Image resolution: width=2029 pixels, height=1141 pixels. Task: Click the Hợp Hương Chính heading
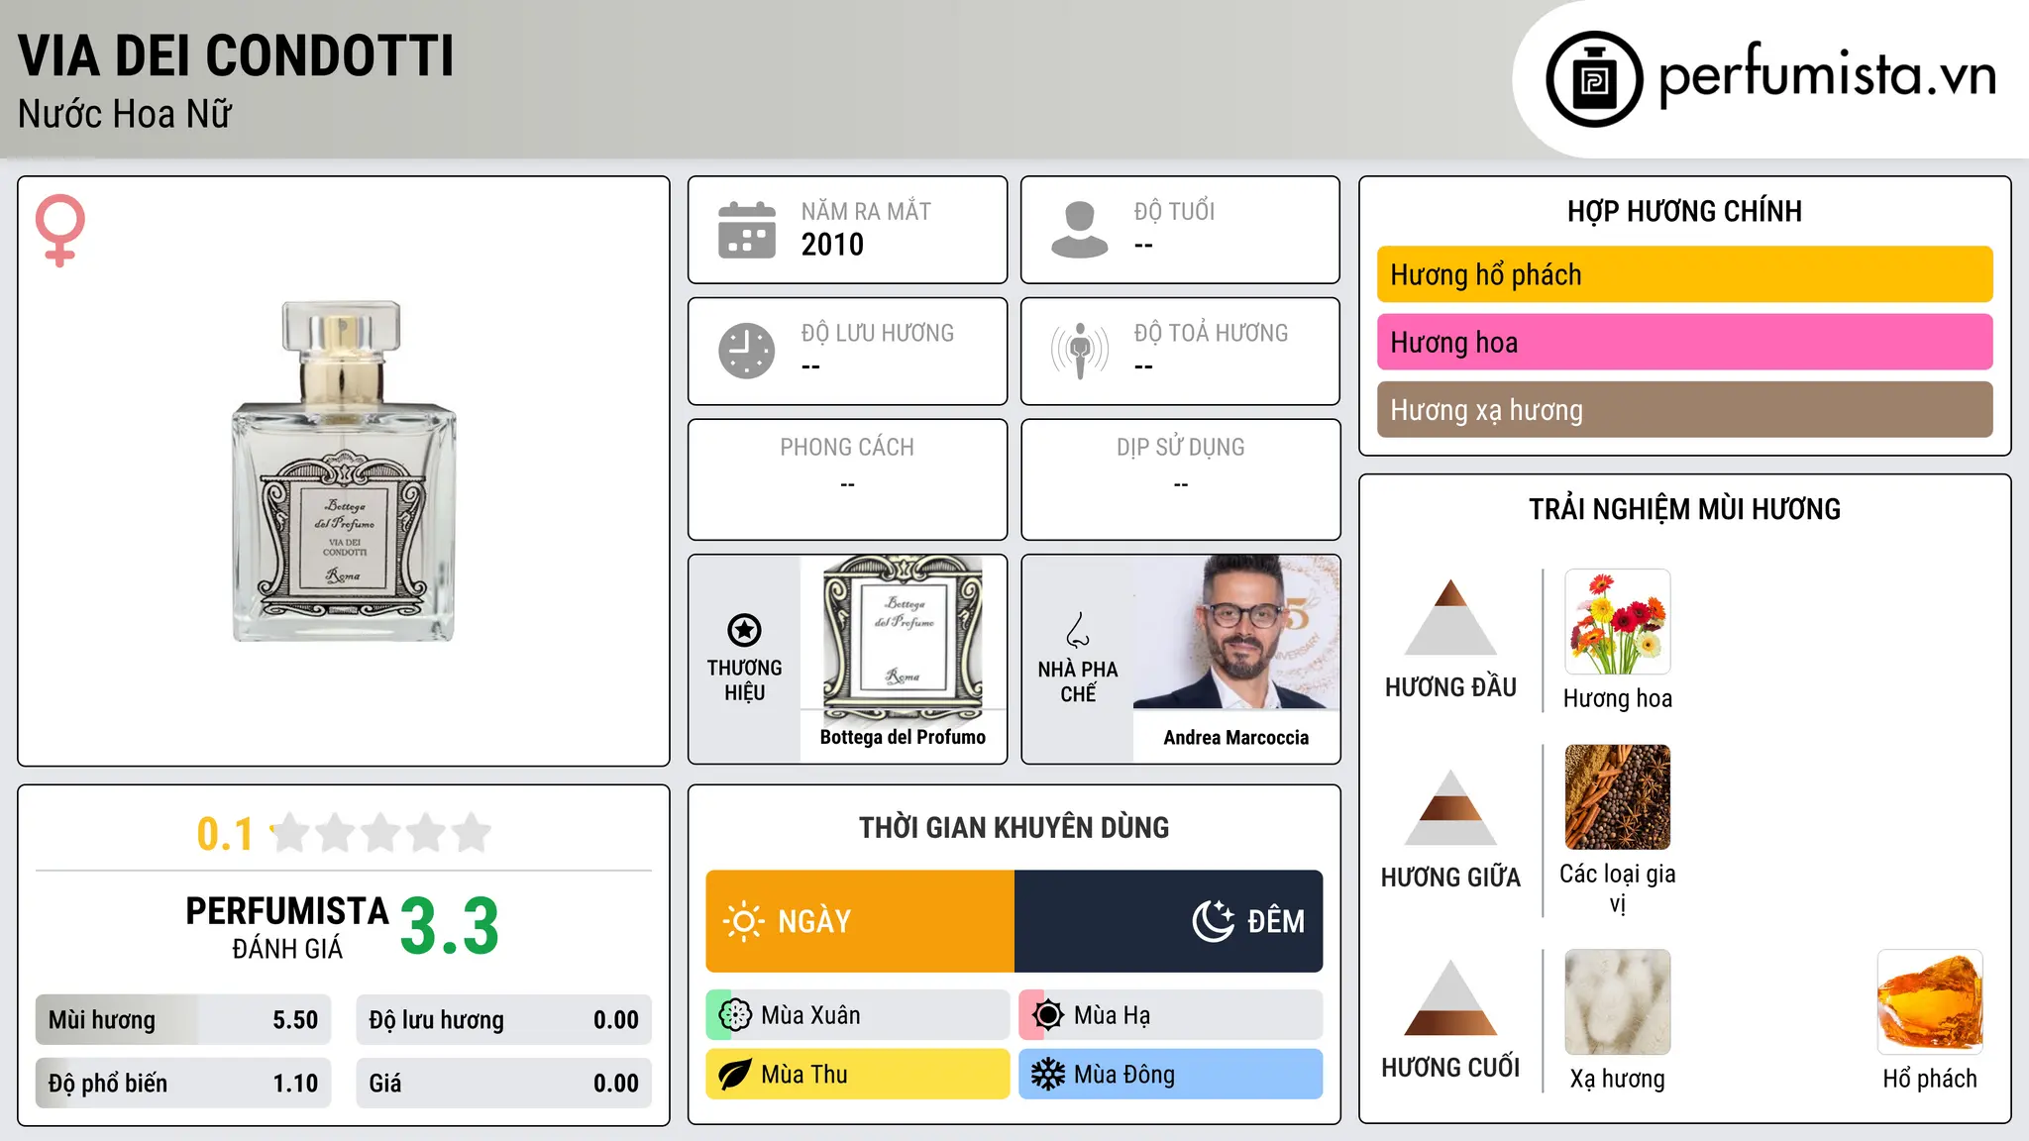pos(1684,211)
